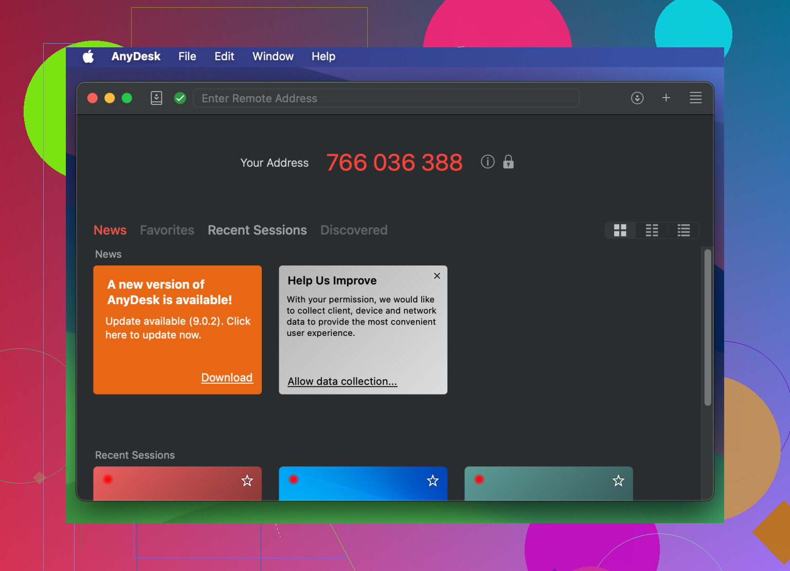Click the green connection status checkmark
The image size is (790, 571).
[180, 98]
